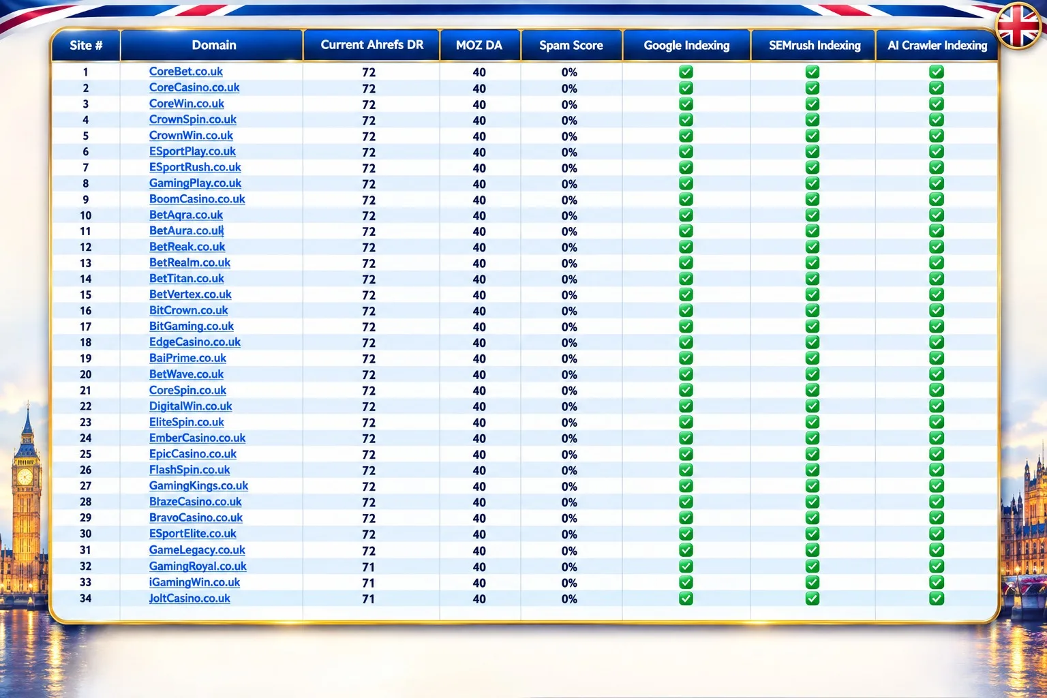Screen dimensions: 1047x698
Task: Follow the FlashSpin.co.uk link
Action: coord(189,470)
